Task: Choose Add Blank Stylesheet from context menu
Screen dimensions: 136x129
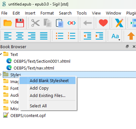Action: (x=48, y=81)
